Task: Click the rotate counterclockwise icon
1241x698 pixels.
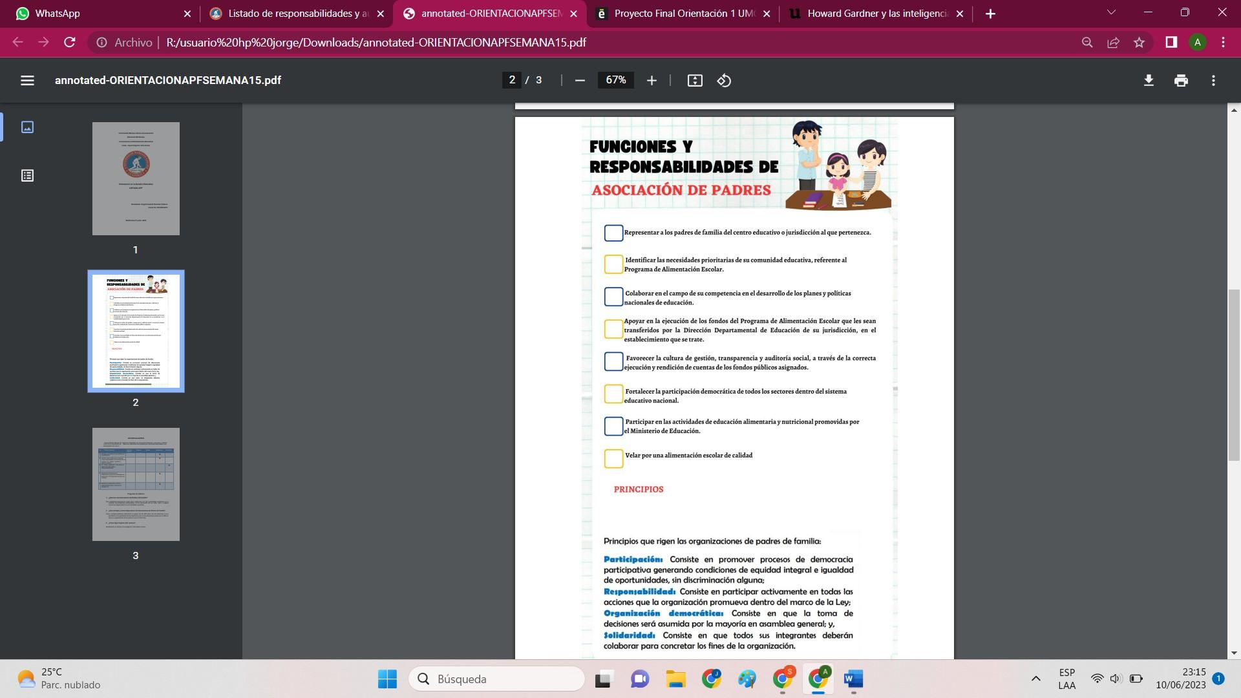Action: [x=724, y=80]
